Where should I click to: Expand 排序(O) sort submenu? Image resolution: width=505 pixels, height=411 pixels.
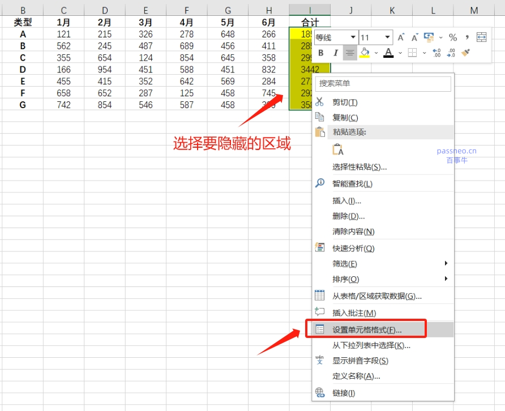(383, 279)
